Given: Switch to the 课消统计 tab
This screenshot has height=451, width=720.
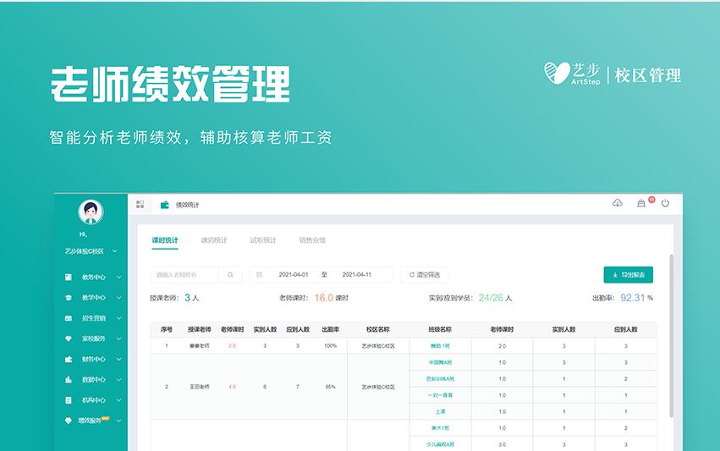Looking at the screenshot, I should point(214,240).
